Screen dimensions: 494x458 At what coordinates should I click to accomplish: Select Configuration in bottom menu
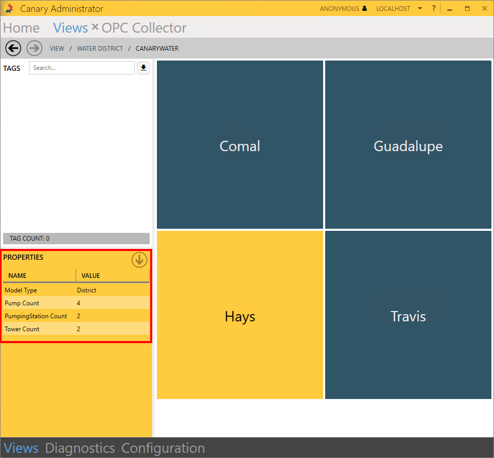(x=163, y=448)
